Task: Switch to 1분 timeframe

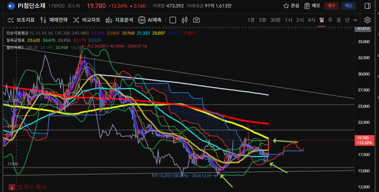Action: 251,20
